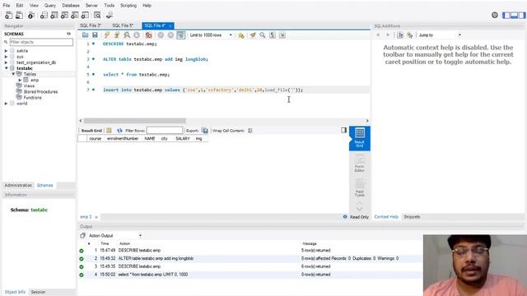Toggle stop-on-error execution mode icon
Viewport: 527px width, 296px height.
tap(148, 35)
